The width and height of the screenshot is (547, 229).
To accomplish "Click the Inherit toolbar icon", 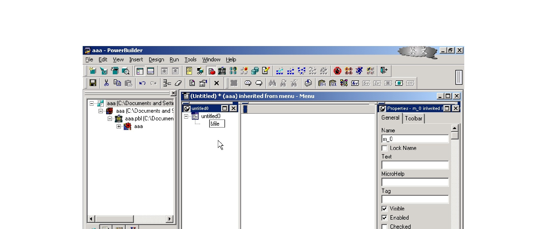I will [104, 71].
